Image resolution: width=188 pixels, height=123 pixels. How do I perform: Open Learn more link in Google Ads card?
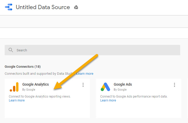pos(108,100)
